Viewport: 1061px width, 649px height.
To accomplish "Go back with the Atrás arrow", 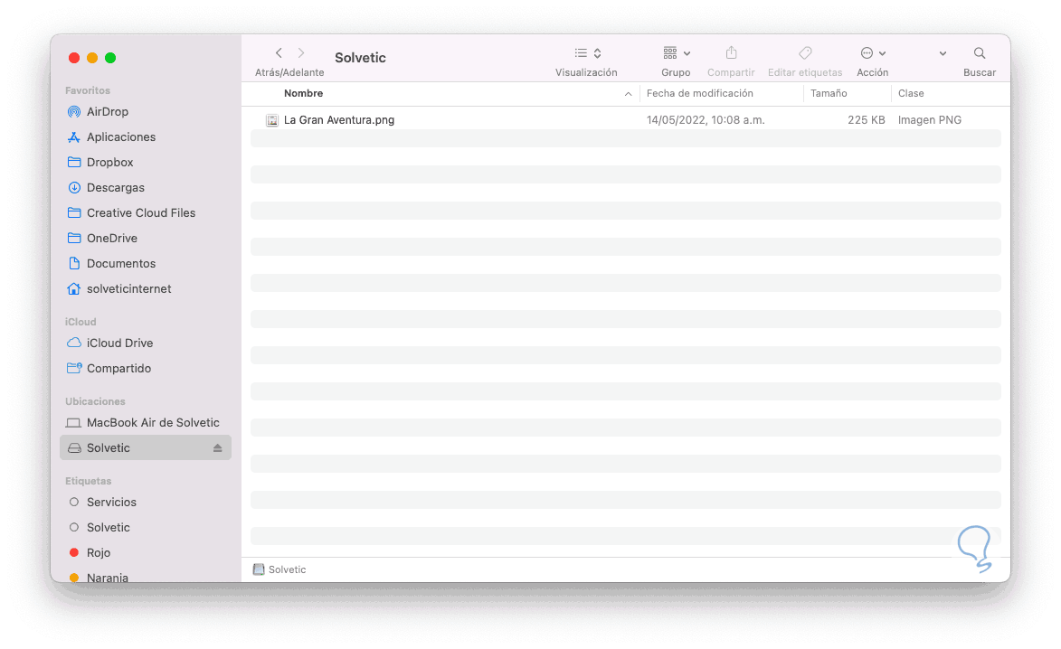I will [x=279, y=52].
